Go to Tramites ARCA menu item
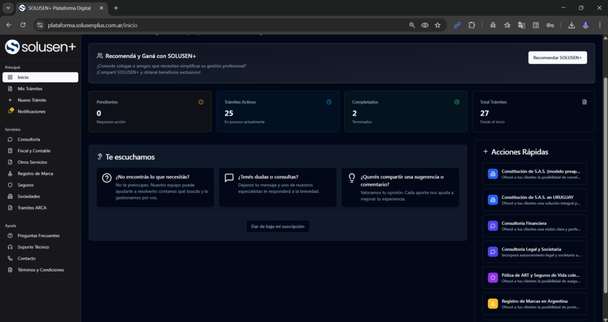 (x=32, y=208)
